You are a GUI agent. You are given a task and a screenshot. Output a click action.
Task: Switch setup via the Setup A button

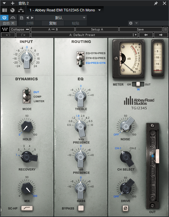pos(97,29)
